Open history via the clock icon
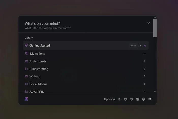The width and height of the screenshot is (178, 119). 125,99
